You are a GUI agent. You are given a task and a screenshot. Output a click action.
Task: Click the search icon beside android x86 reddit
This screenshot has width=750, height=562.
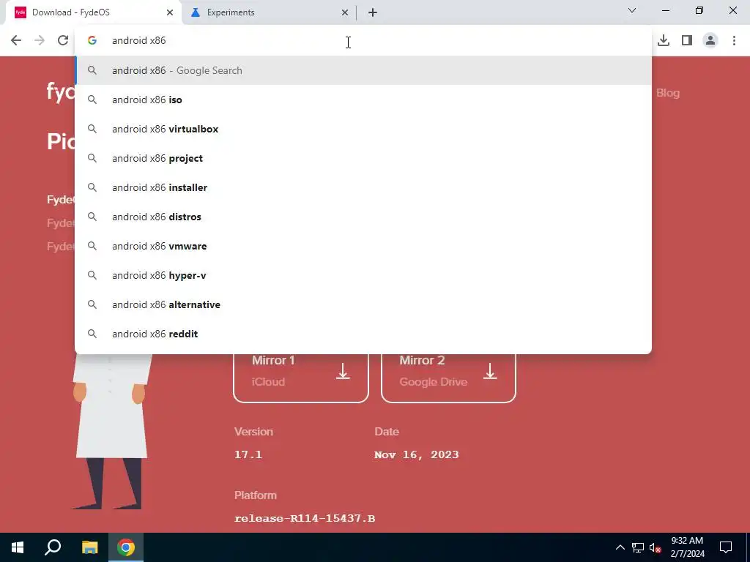tap(92, 334)
